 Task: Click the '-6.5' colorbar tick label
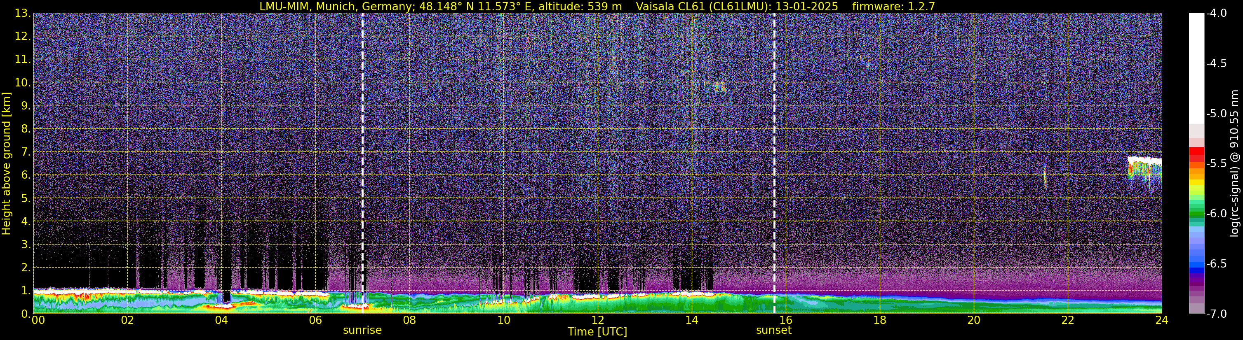(x=1217, y=264)
